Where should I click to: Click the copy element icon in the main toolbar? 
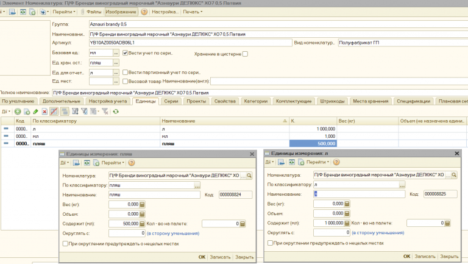click(x=32, y=12)
